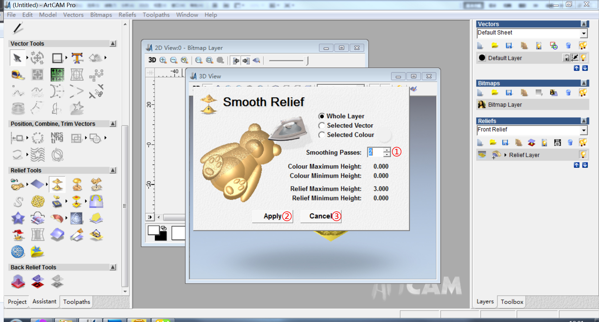Open the Front Relief dropdown

(584, 130)
